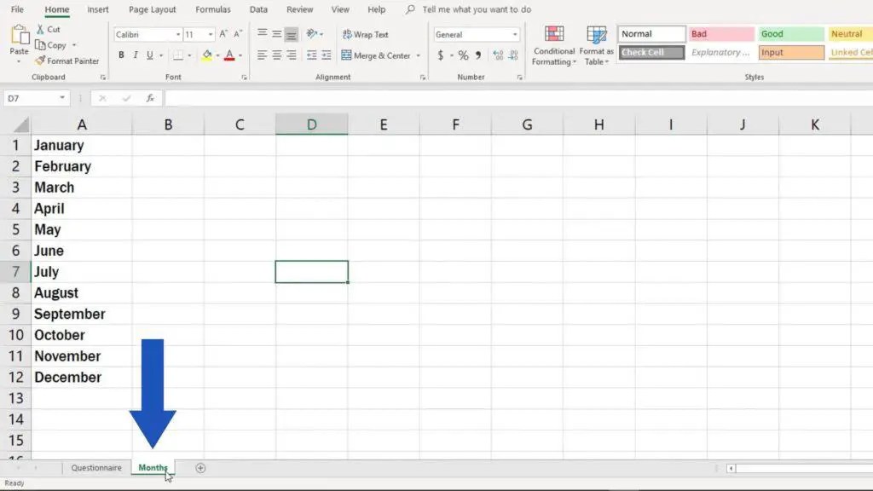The height and width of the screenshot is (491, 873).
Task: Toggle italic formatting
Action: pyautogui.click(x=135, y=54)
